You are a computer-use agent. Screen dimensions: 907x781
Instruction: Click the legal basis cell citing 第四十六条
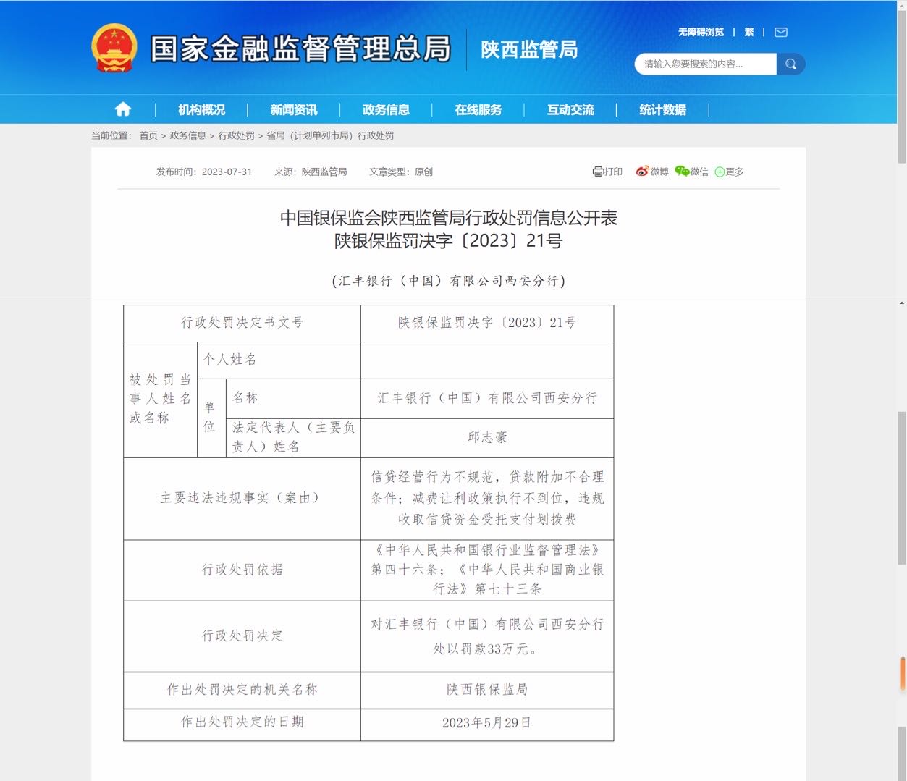point(487,570)
